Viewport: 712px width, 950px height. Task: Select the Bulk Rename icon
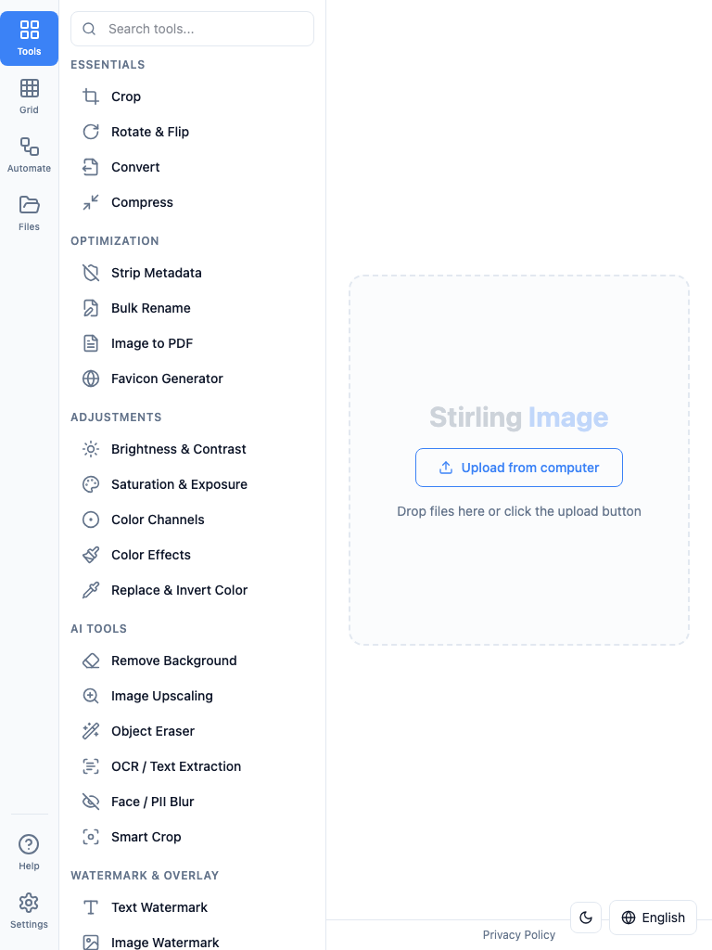point(91,308)
